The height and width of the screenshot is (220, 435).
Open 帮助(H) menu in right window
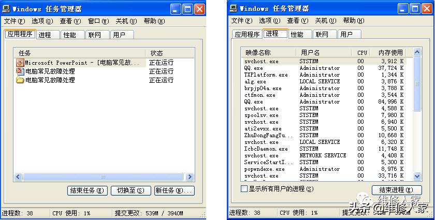coord(353,21)
